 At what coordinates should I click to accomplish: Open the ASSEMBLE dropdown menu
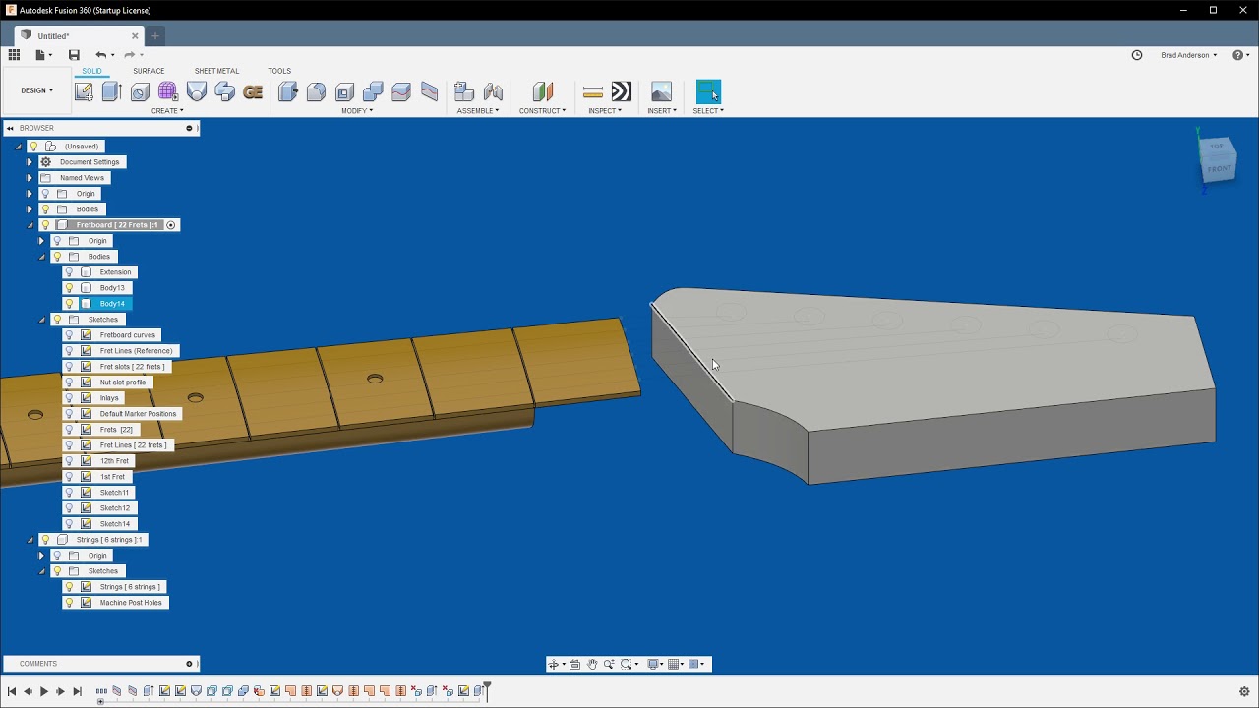tap(478, 110)
